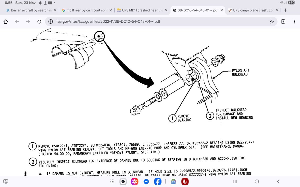Open Chrome three-dot overflow menu
This screenshot has height=187, width=300.
(x=294, y=22)
